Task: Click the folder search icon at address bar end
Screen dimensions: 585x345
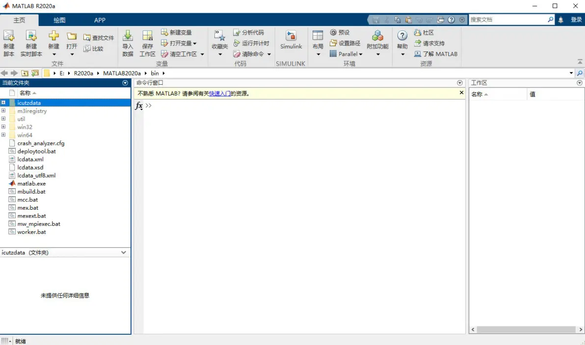Action: (580, 73)
